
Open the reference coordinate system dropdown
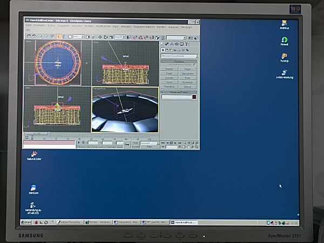point(120,37)
